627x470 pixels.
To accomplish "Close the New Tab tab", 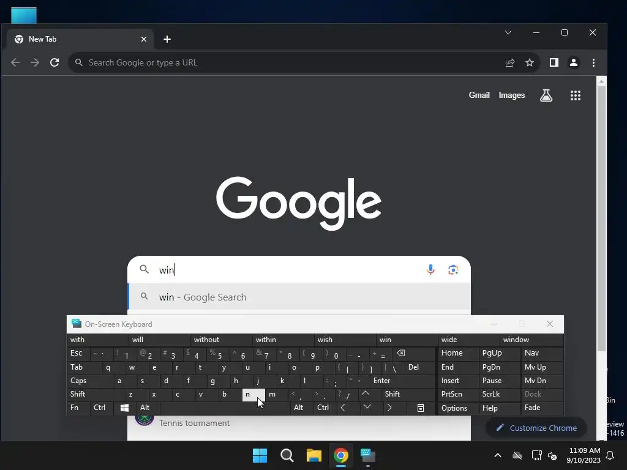I will [144, 39].
